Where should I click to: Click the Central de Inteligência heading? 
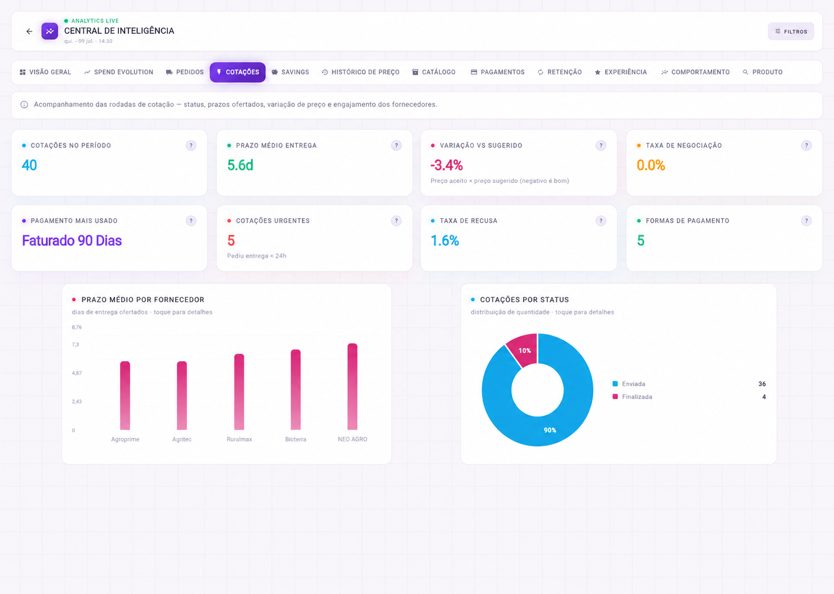tap(119, 31)
